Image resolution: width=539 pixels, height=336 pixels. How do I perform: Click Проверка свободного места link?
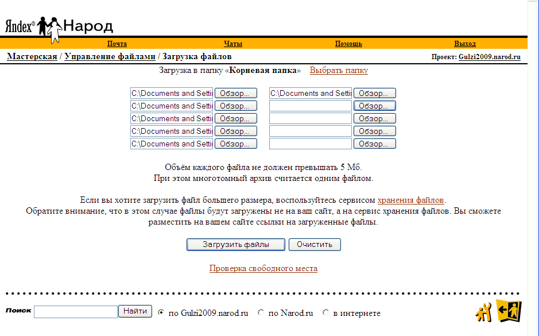click(263, 268)
